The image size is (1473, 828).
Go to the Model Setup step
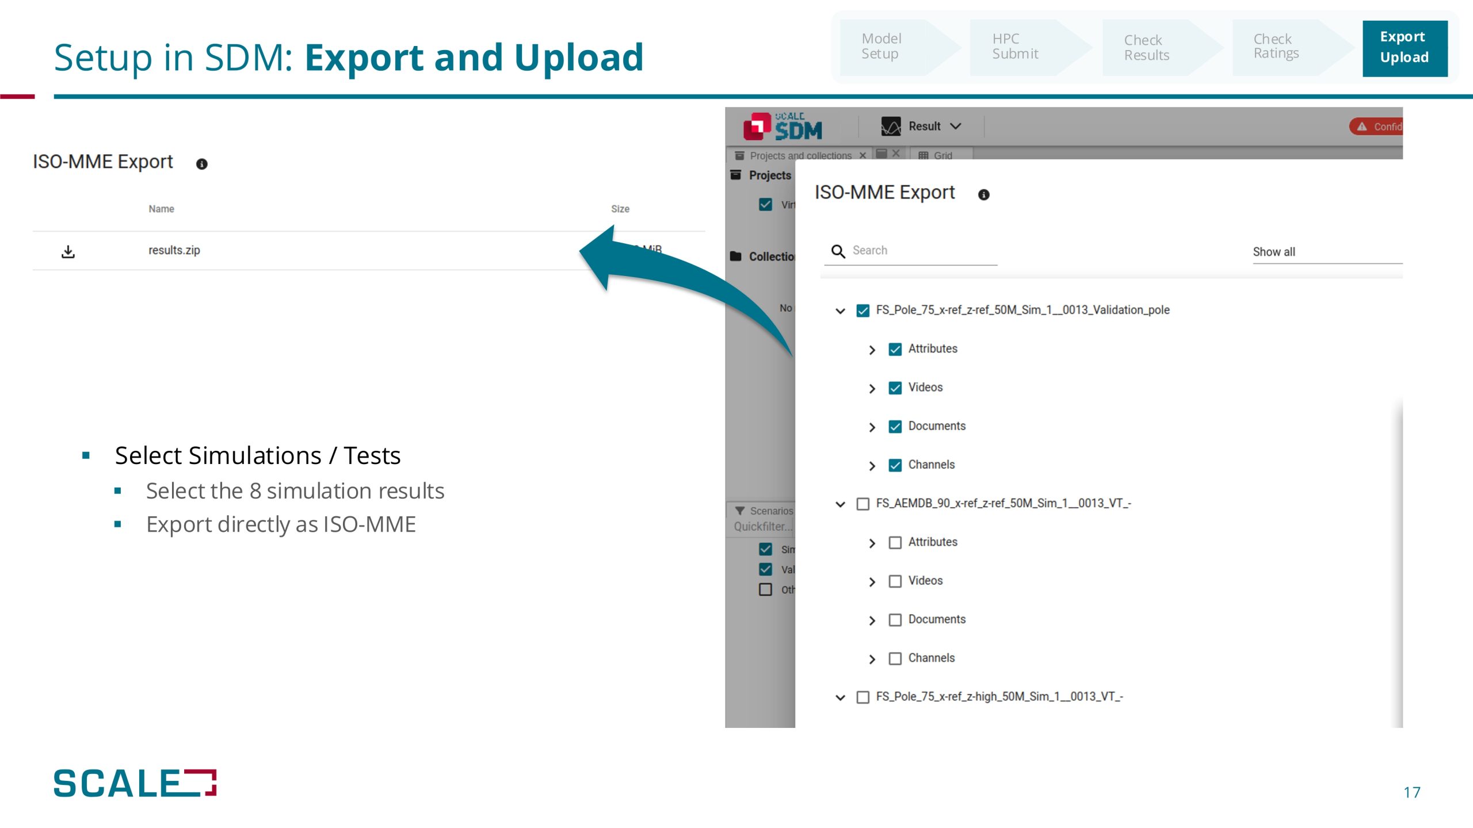(x=900, y=47)
